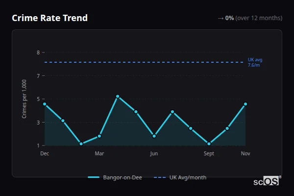This screenshot has height=196, width=294.
Task: Click the November data point marker
Action: click(245, 104)
